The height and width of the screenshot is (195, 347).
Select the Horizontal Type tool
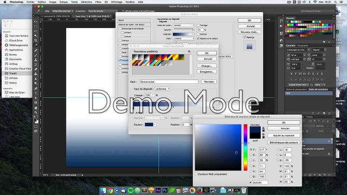(36, 93)
